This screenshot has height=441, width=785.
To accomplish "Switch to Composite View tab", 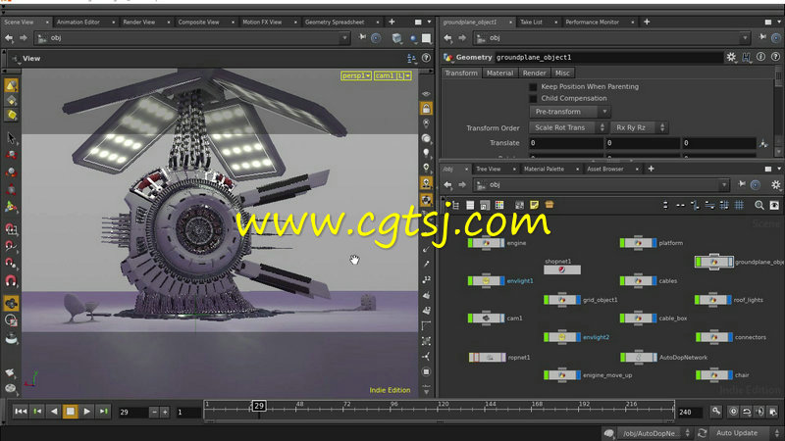I will pos(198,22).
